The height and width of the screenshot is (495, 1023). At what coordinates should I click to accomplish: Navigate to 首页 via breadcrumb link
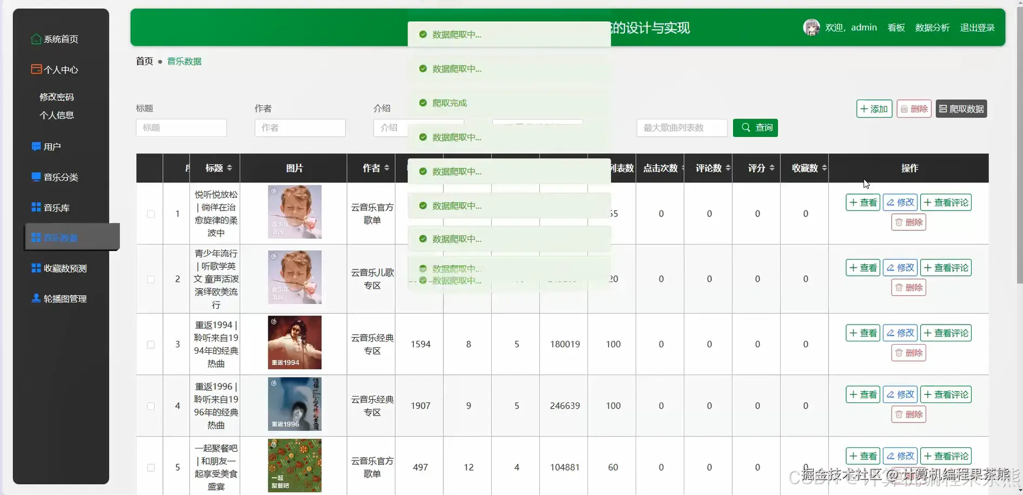click(143, 61)
